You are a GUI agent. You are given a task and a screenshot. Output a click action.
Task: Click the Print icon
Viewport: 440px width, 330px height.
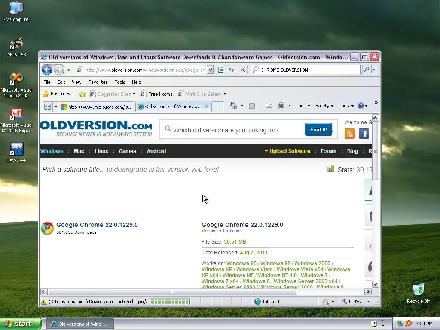(281, 106)
